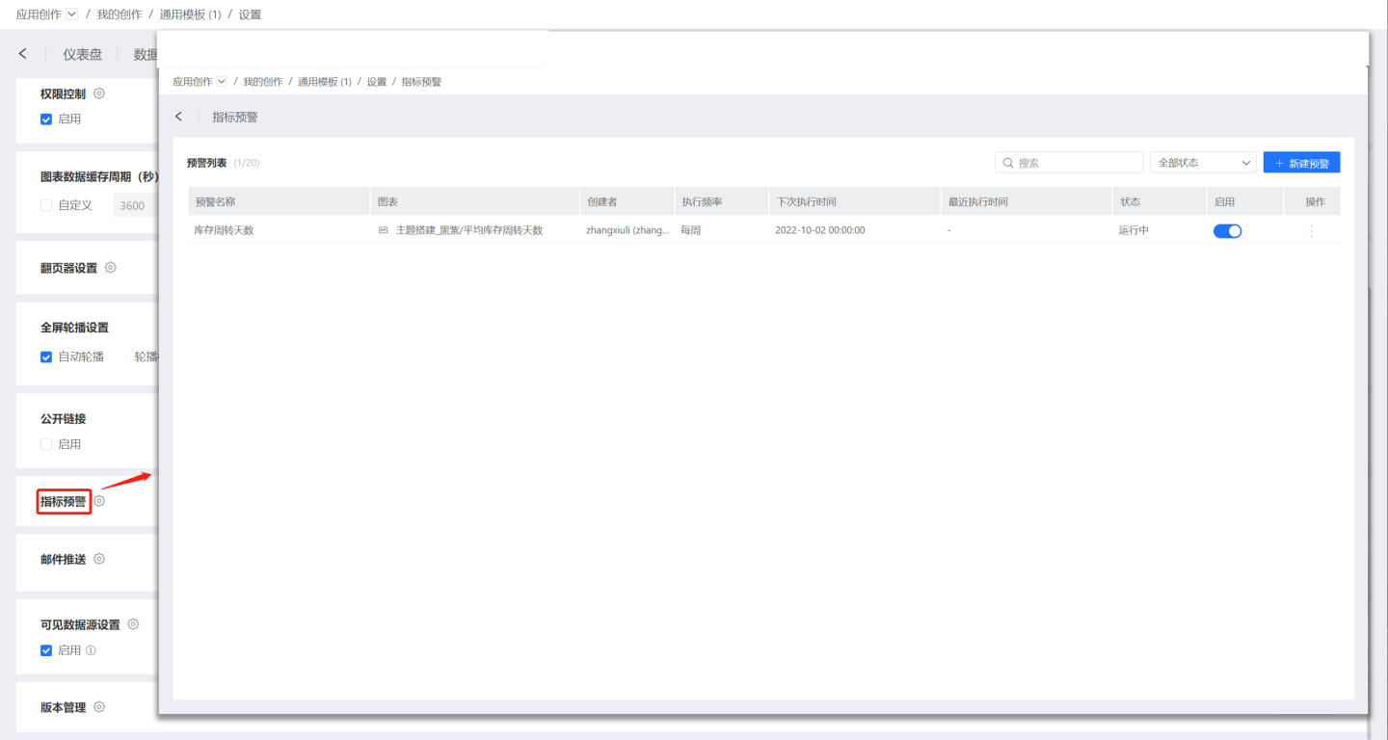Open the three-dot actions menu for 库存周转天数
Image resolution: width=1388 pixels, height=740 pixels.
click(x=1311, y=231)
